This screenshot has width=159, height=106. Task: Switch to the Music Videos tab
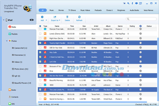coord(85,10)
